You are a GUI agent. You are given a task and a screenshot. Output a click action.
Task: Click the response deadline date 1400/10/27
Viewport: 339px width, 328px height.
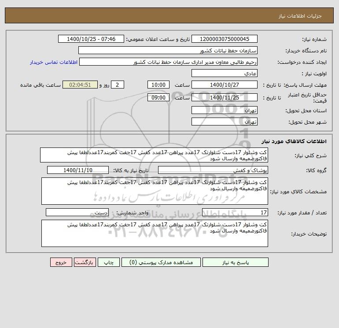(225, 85)
